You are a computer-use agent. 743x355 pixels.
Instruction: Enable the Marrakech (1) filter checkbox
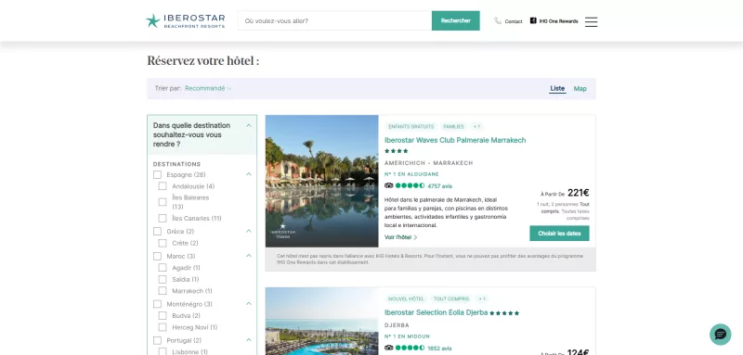coord(163,291)
